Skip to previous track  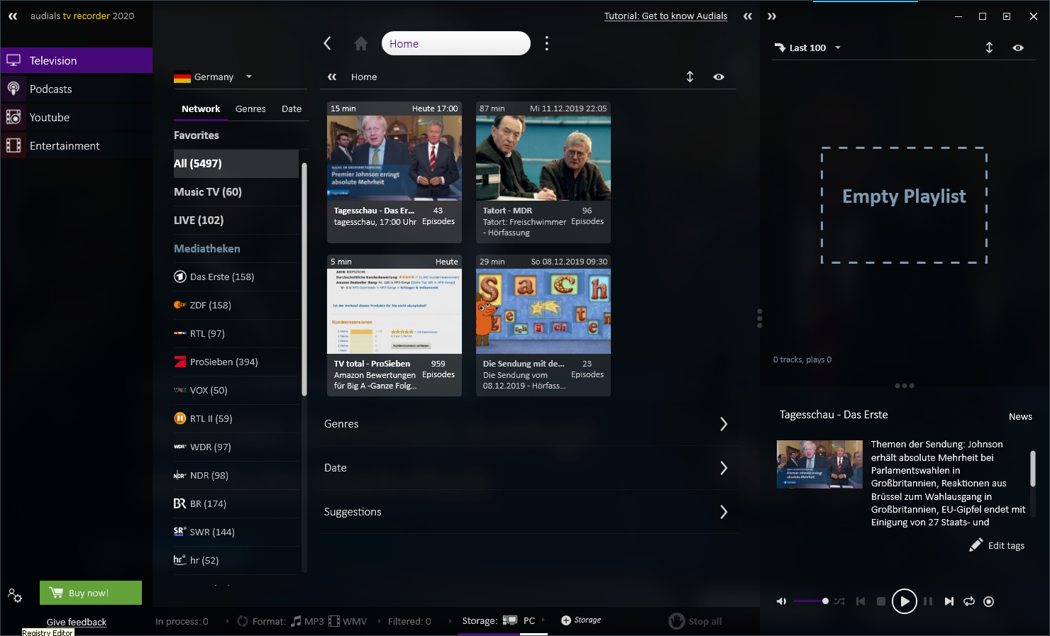pos(861,601)
